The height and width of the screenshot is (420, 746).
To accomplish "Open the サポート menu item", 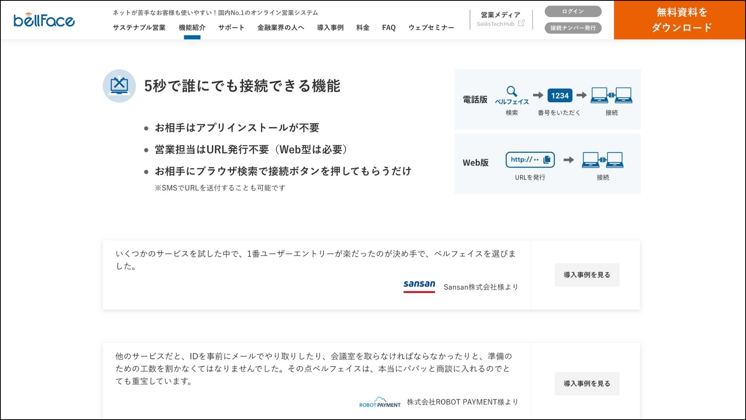I will [x=231, y=28].
